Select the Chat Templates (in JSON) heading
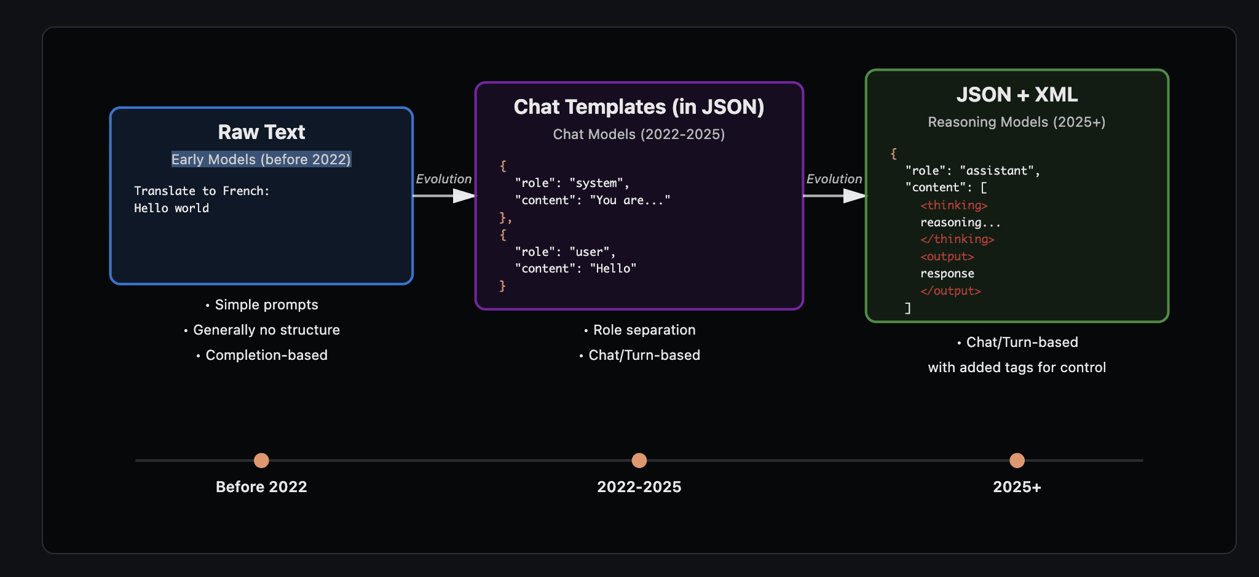The height and width of the screenshot is (577, 1259). (639, 107)
